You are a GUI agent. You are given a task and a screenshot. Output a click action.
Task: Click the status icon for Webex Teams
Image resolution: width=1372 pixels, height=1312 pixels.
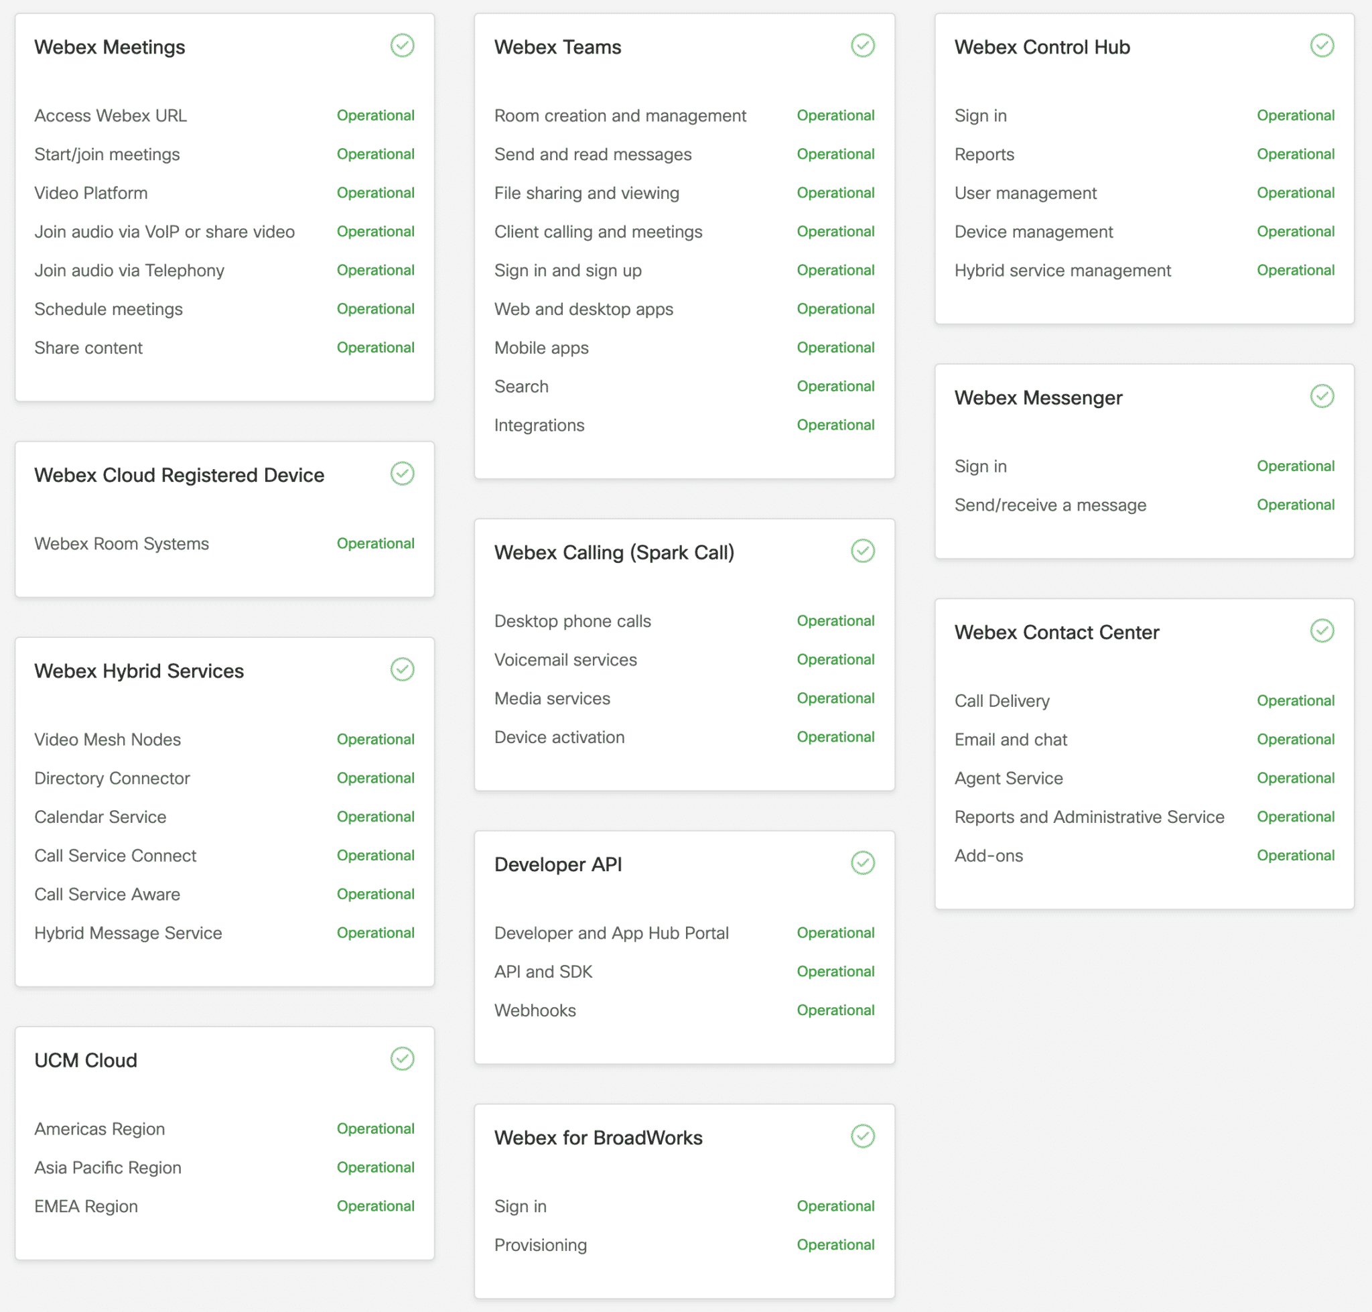(x=863, y=46)
